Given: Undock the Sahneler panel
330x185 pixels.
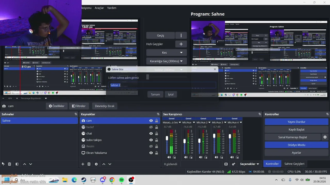Looking at the screenshot, I should coord(76,114).
